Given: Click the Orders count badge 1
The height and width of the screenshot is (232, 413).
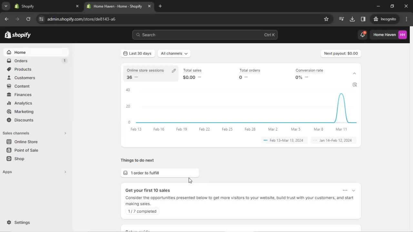Looking at the screenshot, I should [x=64, y=61].
